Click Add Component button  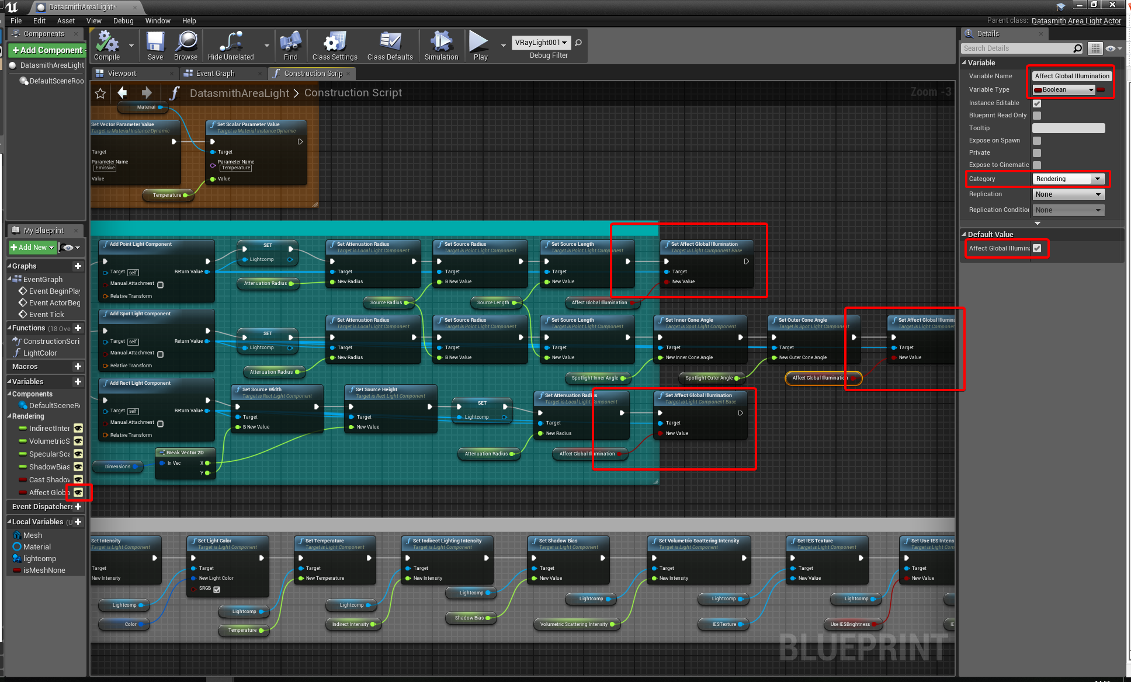click(47, 50)
